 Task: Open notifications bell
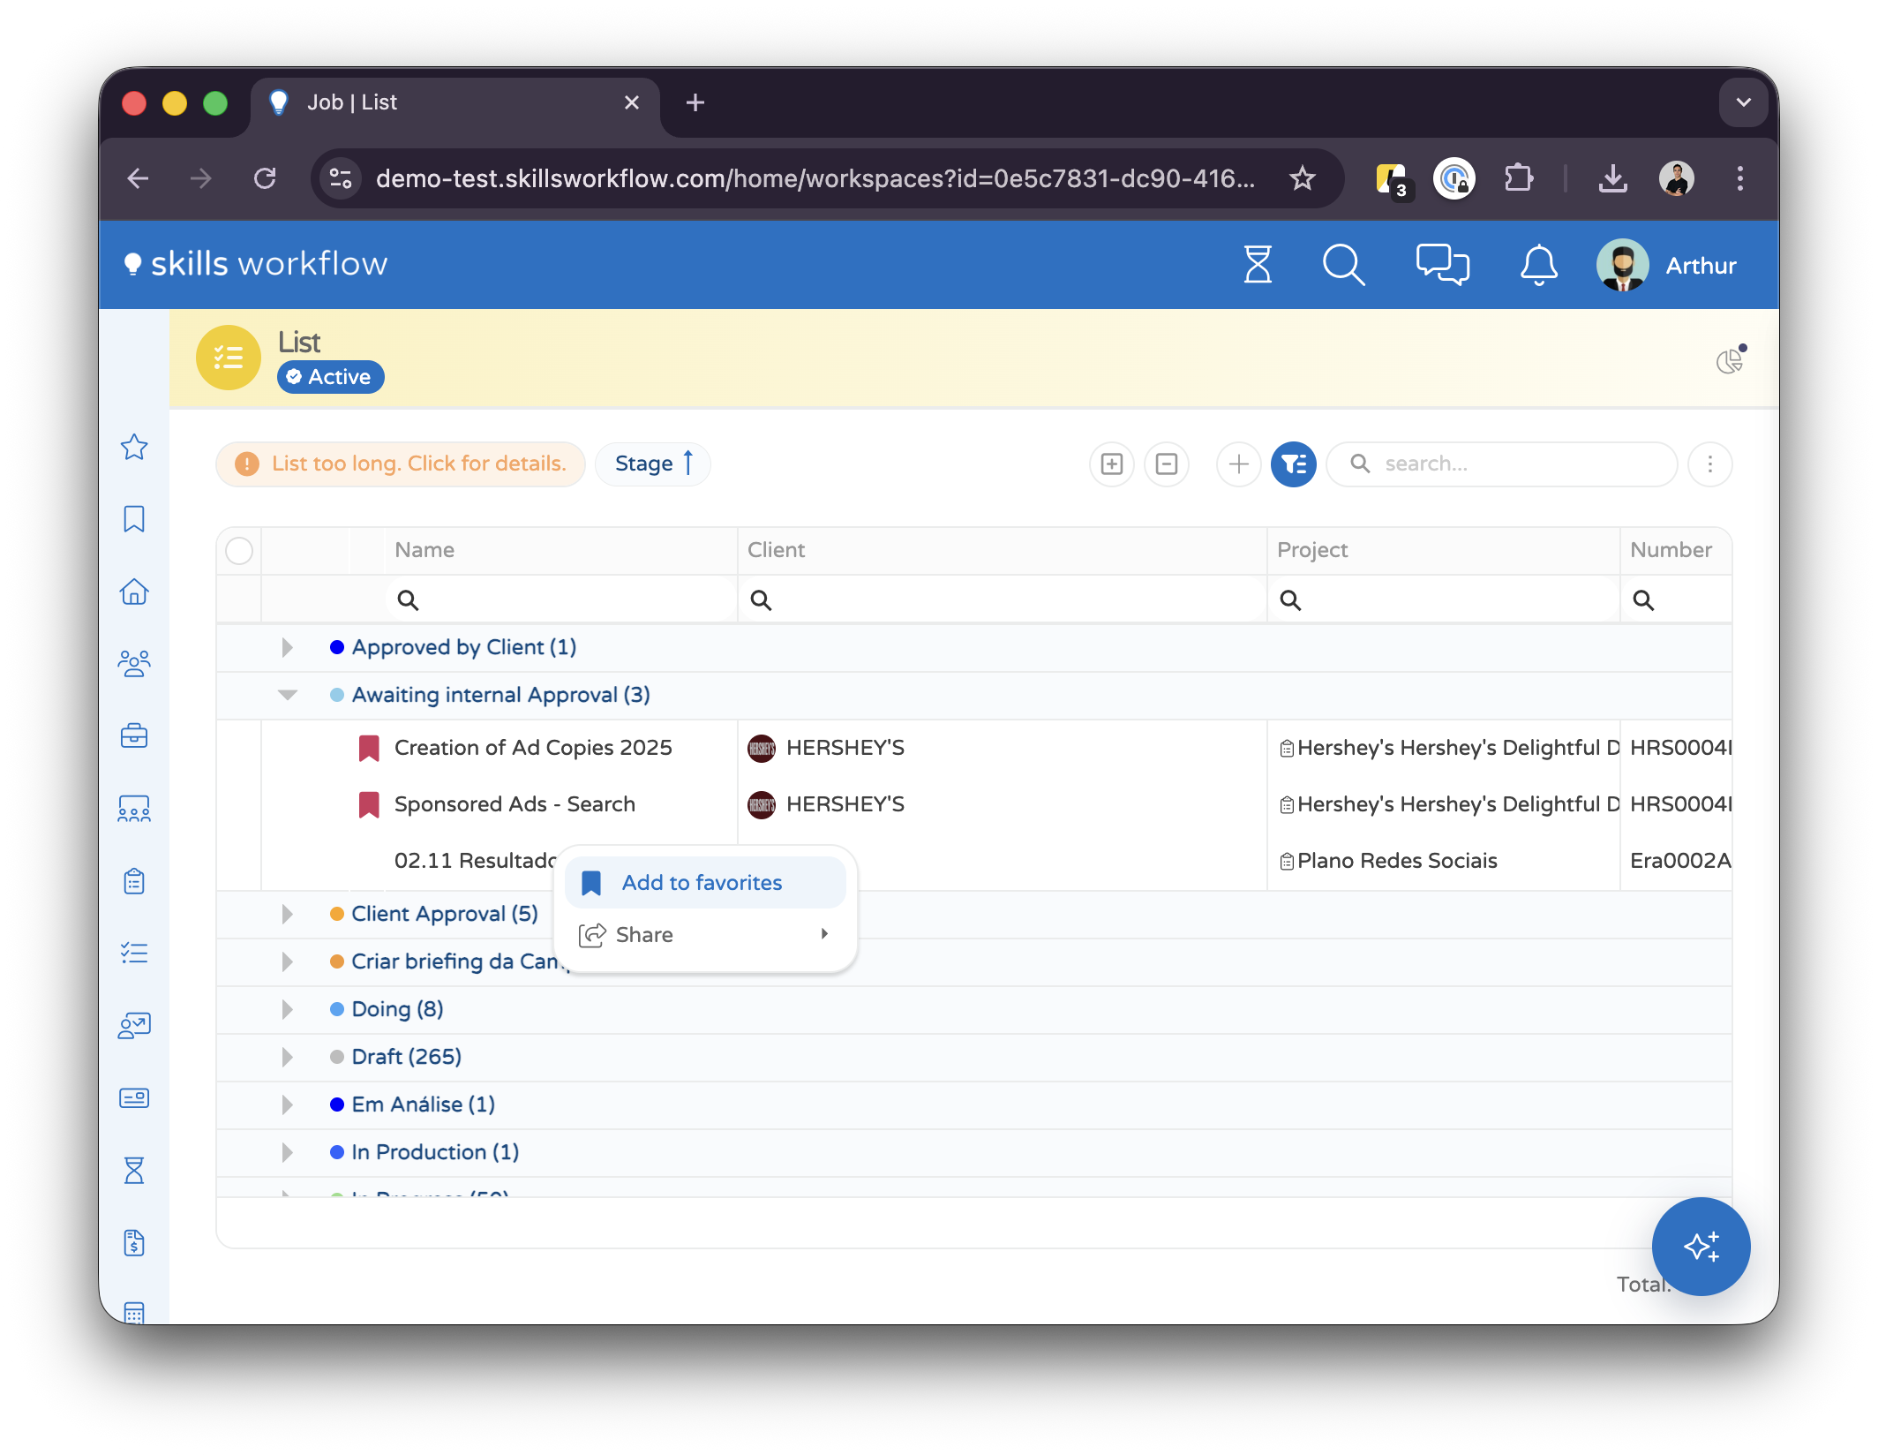tap(1538, 264)
